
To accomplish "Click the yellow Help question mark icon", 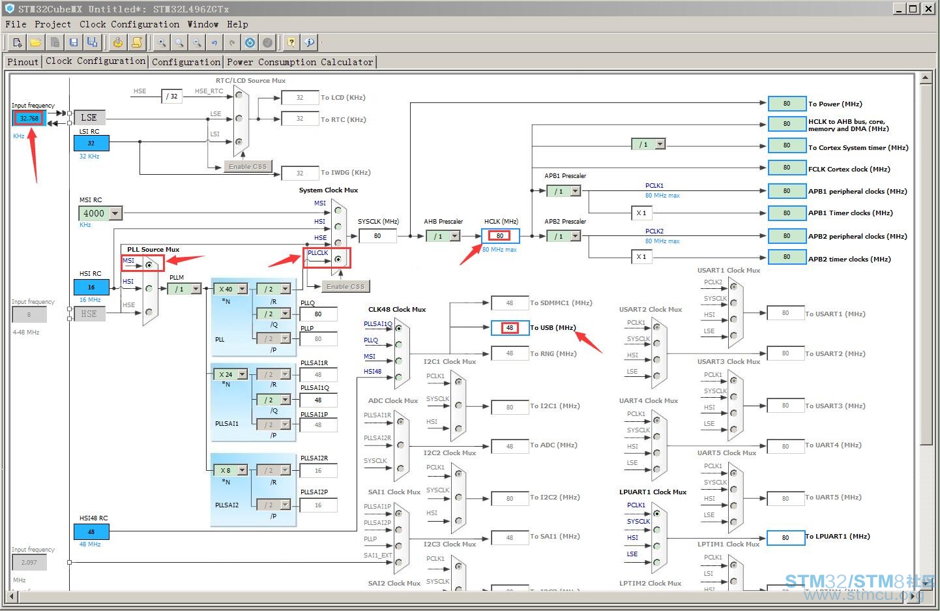I will [291, 43].
